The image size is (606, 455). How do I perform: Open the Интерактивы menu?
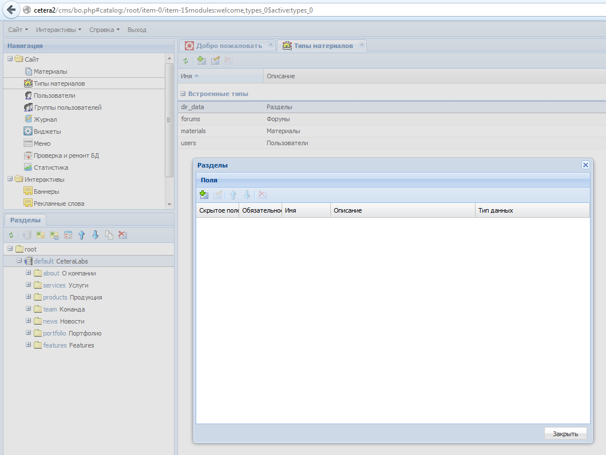[59, 30]
